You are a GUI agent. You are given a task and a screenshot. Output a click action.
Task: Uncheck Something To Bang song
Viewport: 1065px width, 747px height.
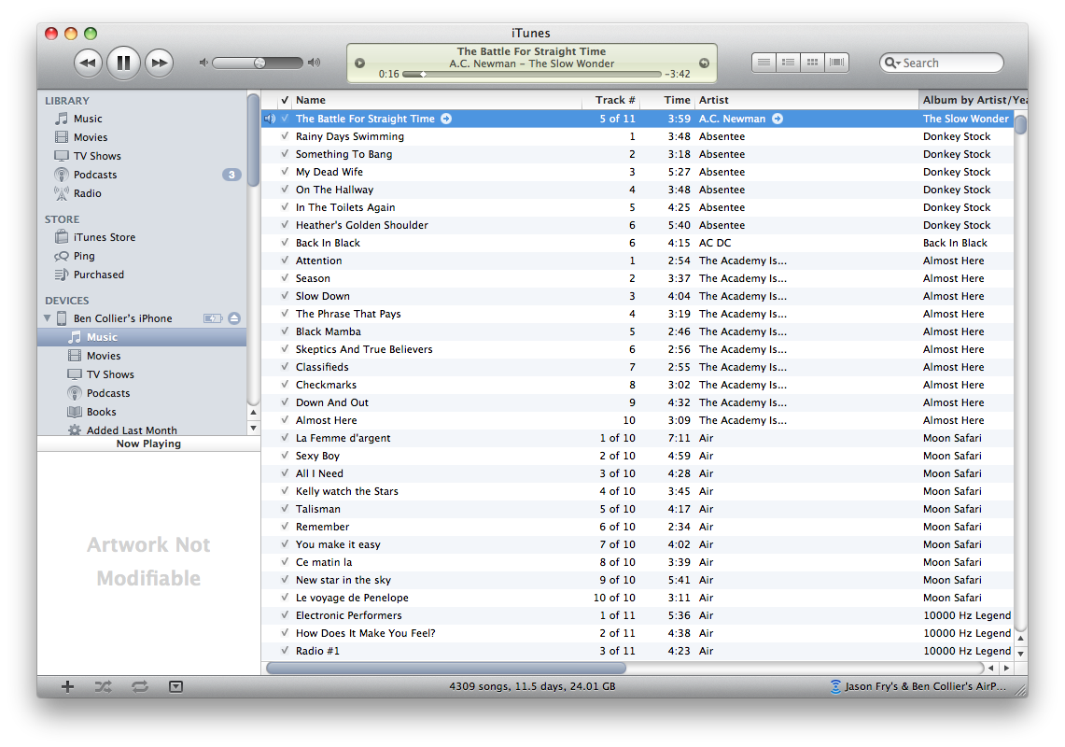285,154
